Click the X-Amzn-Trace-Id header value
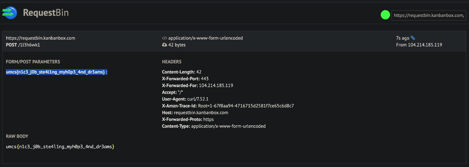Viewport: 469px width, 167px height. coord(246,106)
